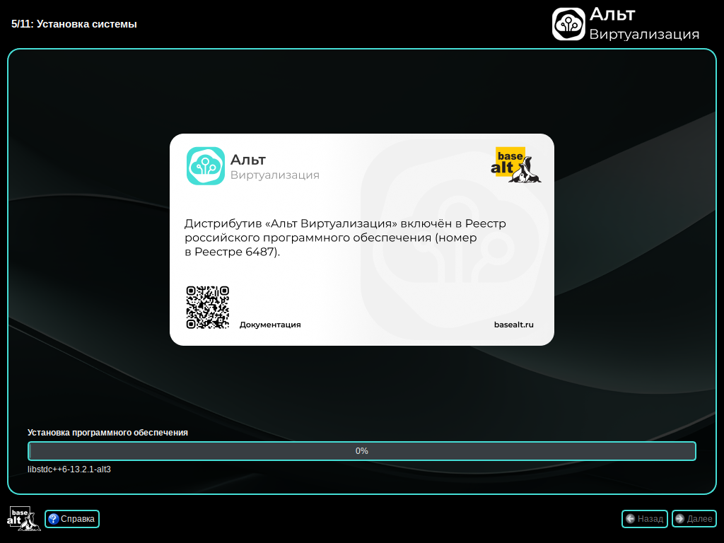Click the yellow basealt logo on the card
The height and width of the screenshot is (543, 724).
[515, 165]
